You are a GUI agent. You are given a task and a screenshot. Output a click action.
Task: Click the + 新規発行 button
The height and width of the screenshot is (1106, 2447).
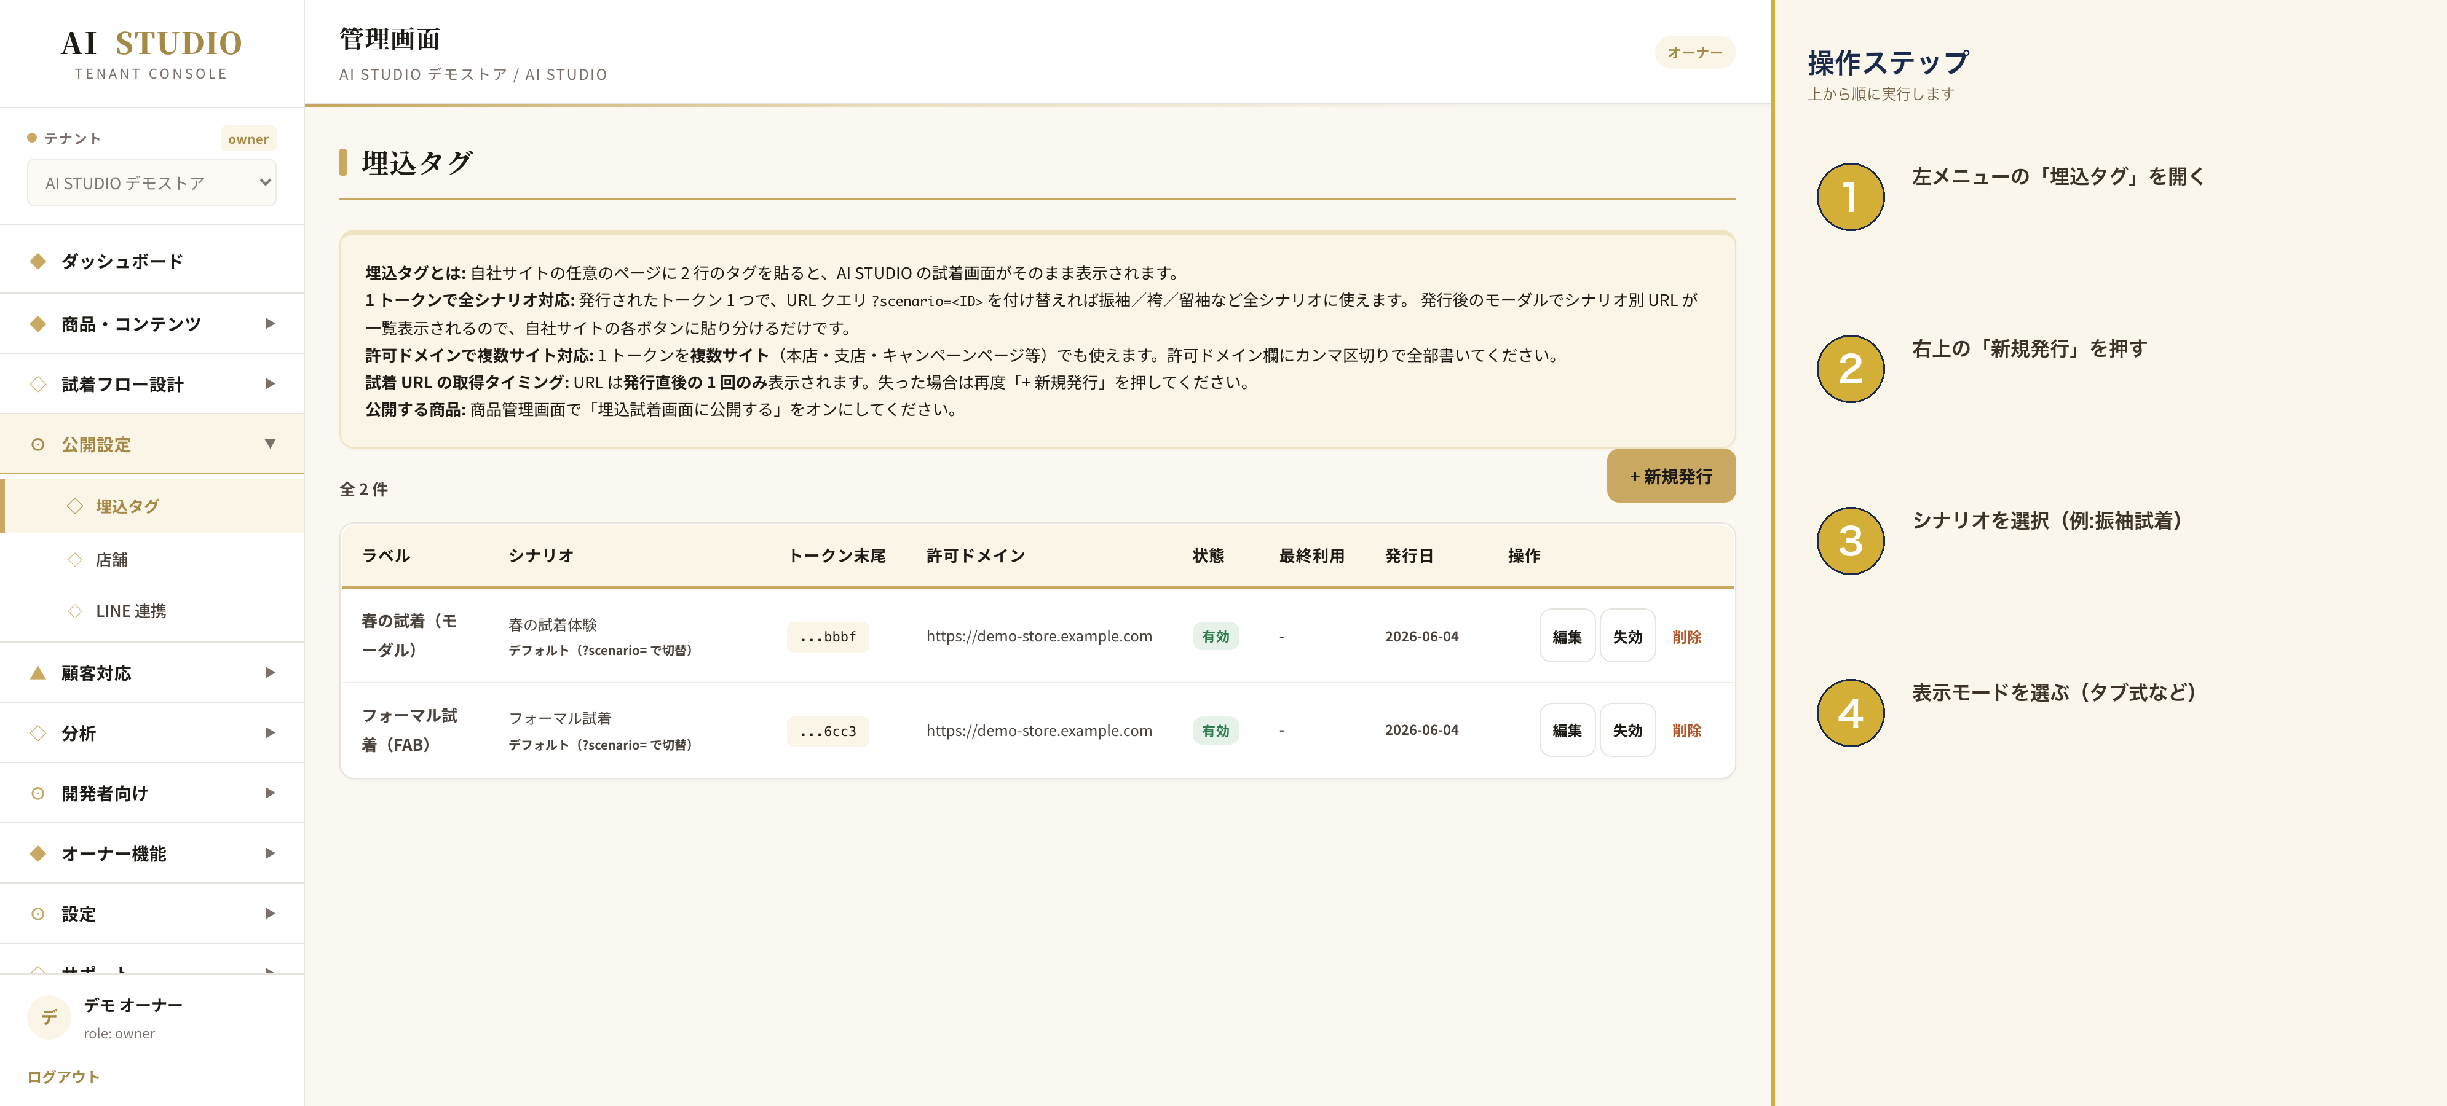tap(1671, 477)
